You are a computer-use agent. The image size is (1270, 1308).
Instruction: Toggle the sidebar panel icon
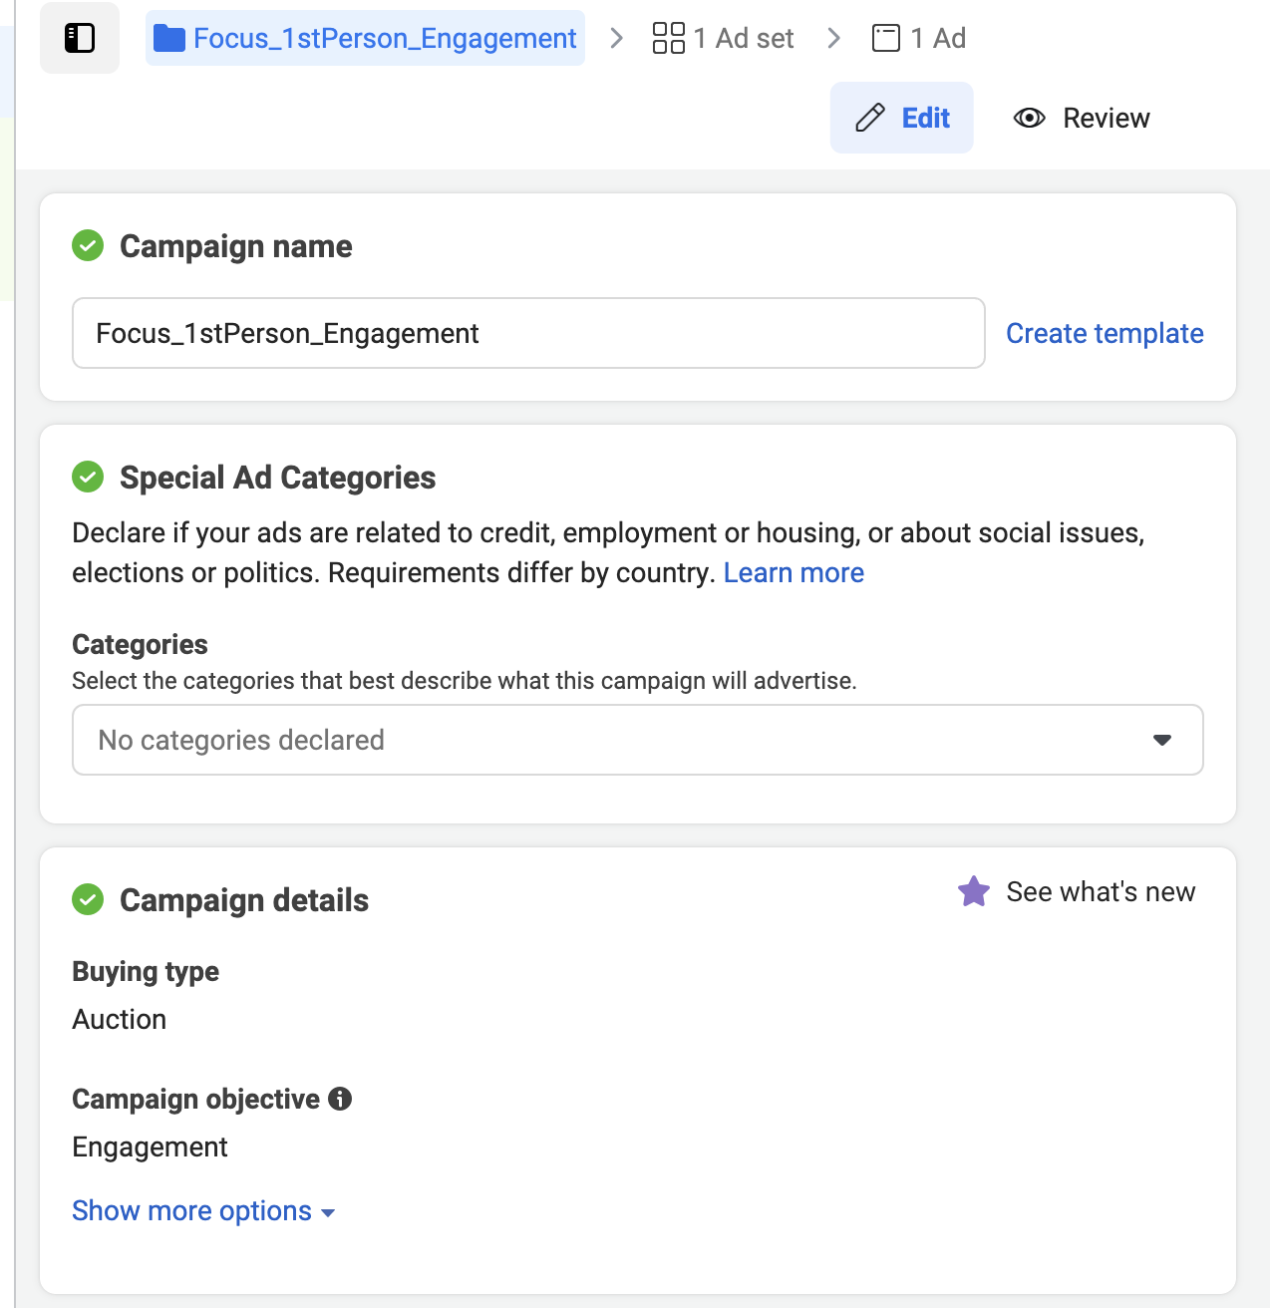point(80,38)
